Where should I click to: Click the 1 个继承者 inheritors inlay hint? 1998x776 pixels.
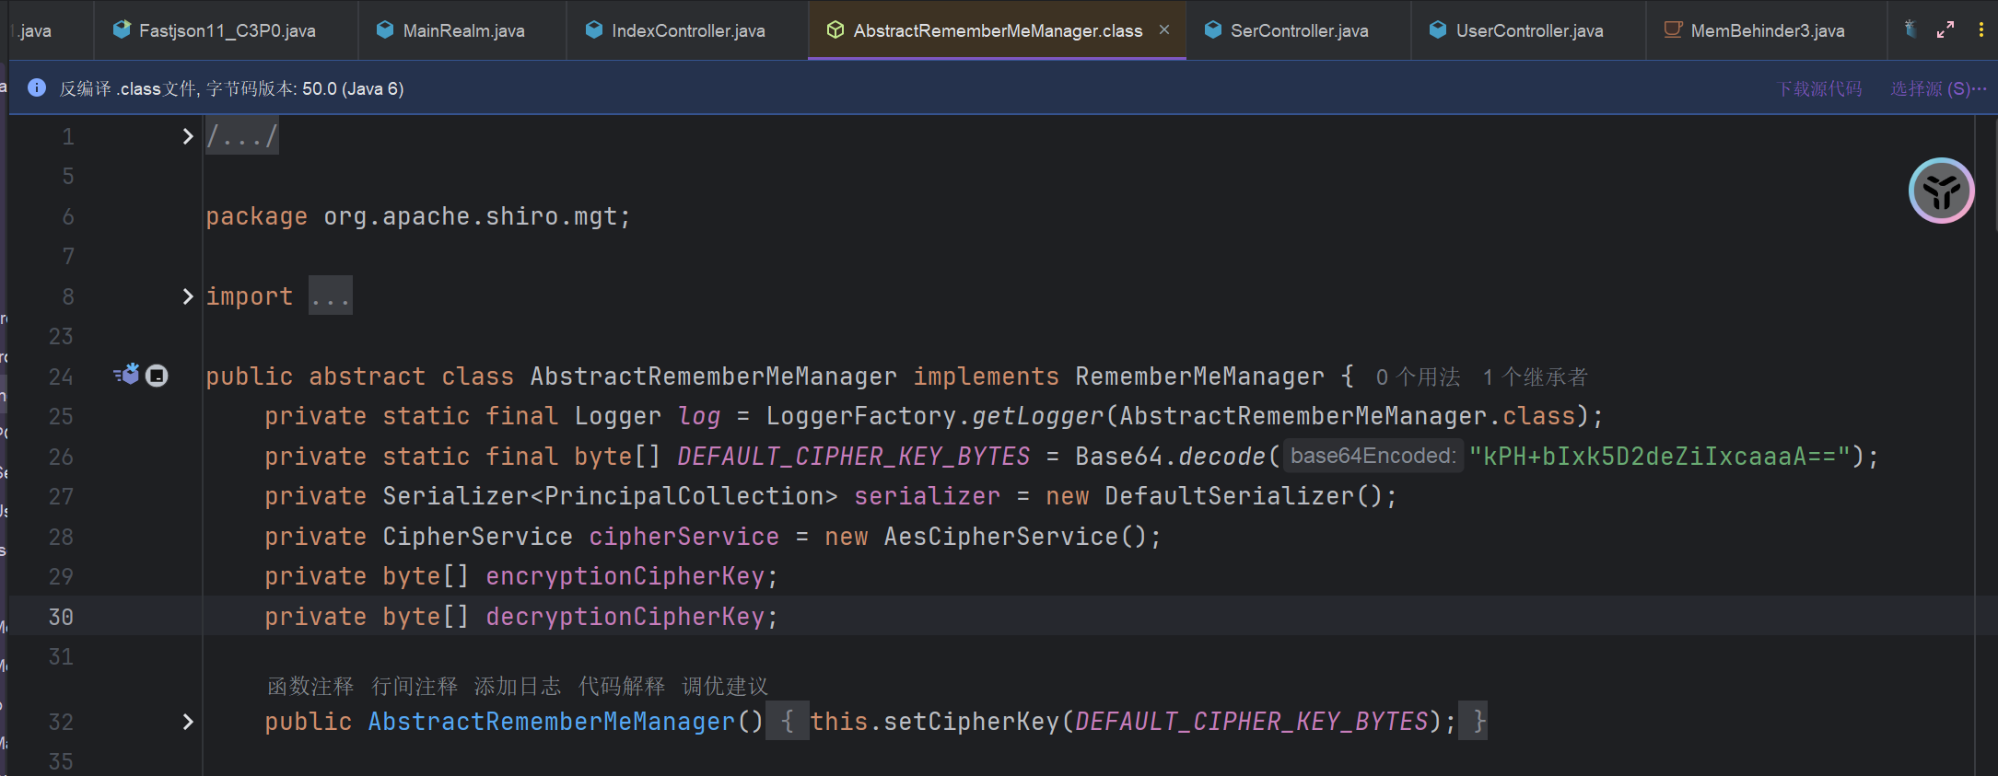[x=1535, y=377]
